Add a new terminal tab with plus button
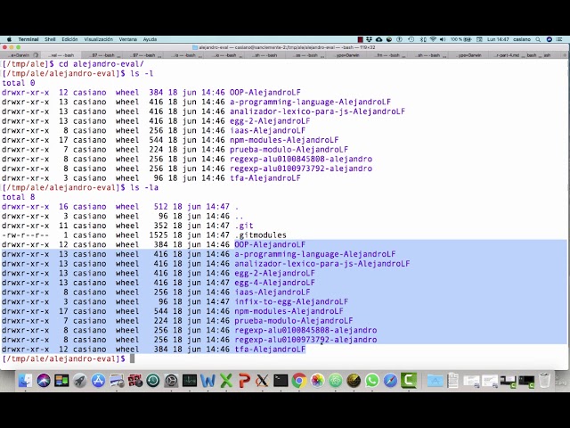The height and width of the screenshot is (428, 570). (x=565, y=55)
